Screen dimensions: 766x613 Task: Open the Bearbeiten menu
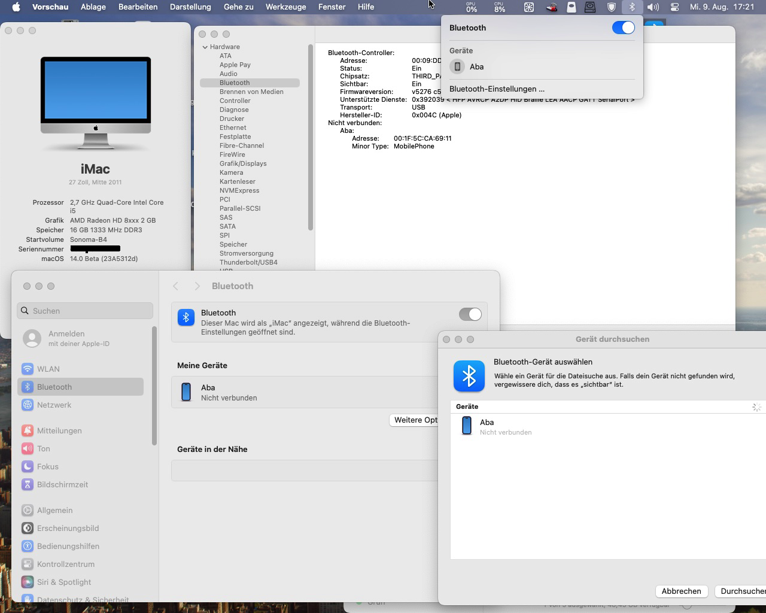138,7
